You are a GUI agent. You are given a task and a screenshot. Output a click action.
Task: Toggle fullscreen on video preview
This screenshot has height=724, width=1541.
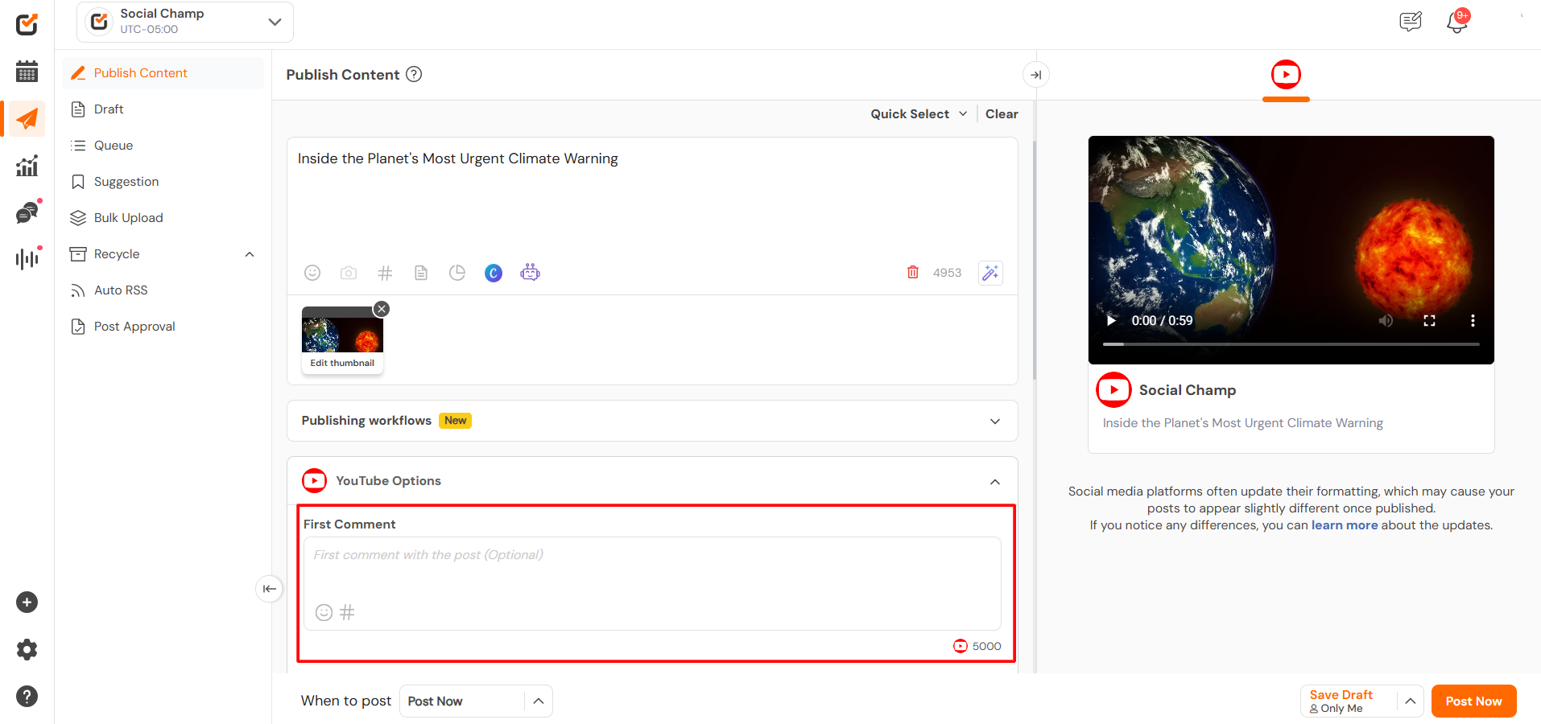click(1429, 320)
